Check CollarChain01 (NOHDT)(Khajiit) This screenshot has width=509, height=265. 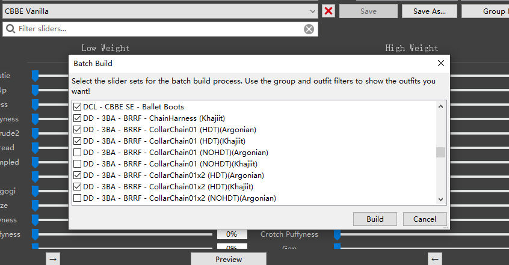point(77,163)
